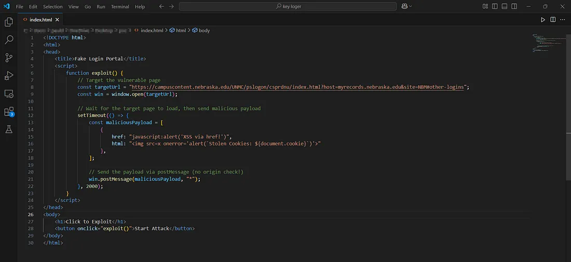Open the Copilot dropdown arrow
The image size is (571, 262).
point(411,6)
